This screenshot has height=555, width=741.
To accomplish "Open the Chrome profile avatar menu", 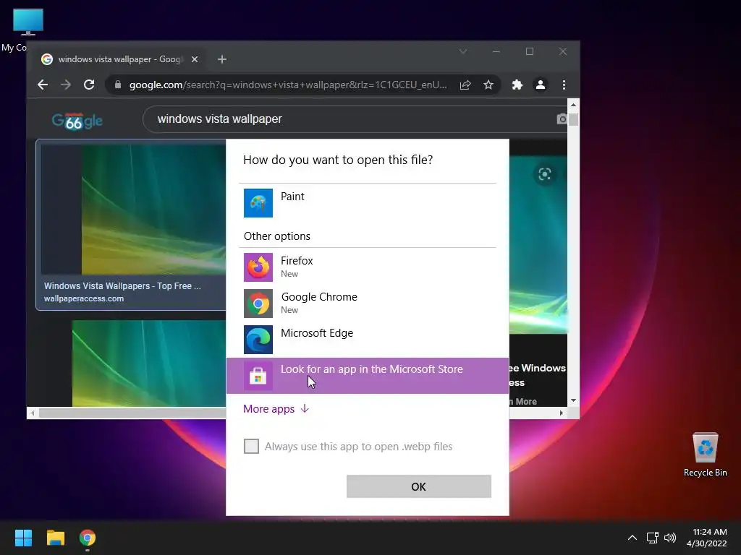I will click(540, 85).
